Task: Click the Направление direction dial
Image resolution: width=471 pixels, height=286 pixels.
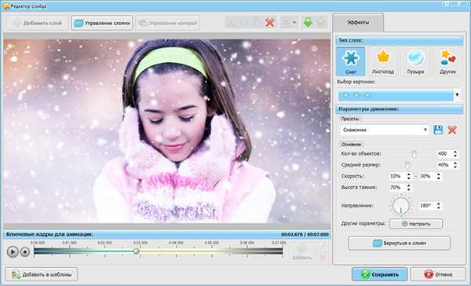Action: click(x=401, y=206)
